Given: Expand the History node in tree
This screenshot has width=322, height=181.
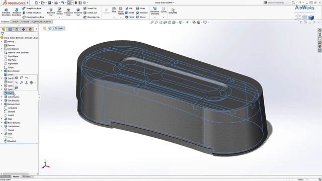Looking at the screenshot, I should pos(2,41).
